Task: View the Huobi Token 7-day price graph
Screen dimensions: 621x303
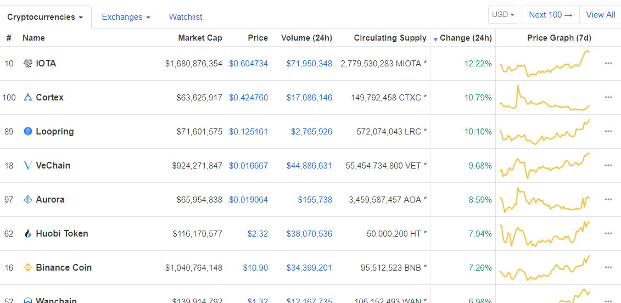Action: [545, 234]
